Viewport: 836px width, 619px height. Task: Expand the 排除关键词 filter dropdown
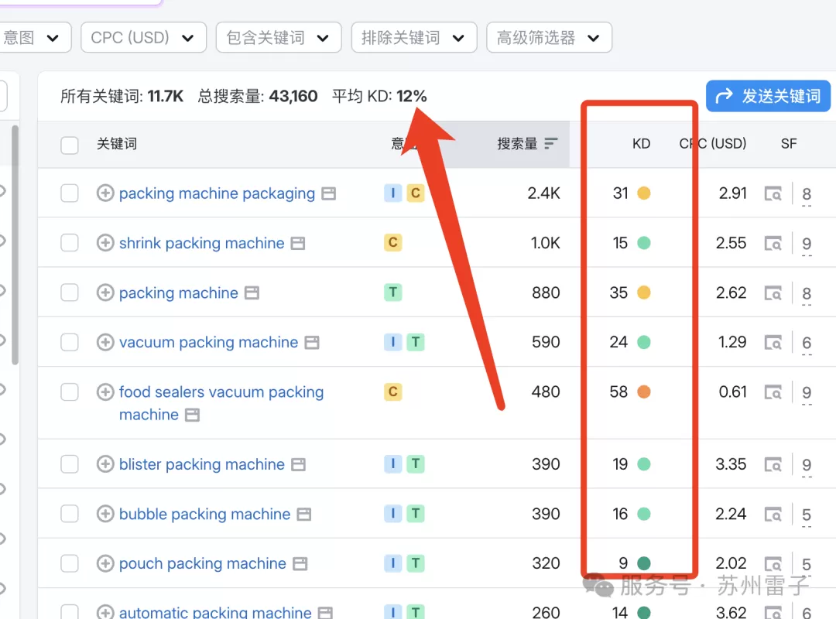pyautogui.click(x=413, y=37)
